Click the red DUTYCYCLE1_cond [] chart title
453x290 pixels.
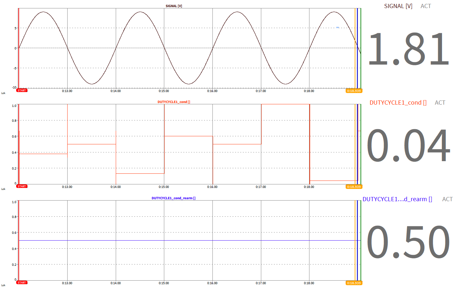pyautogui.click(x=174, y=102)
